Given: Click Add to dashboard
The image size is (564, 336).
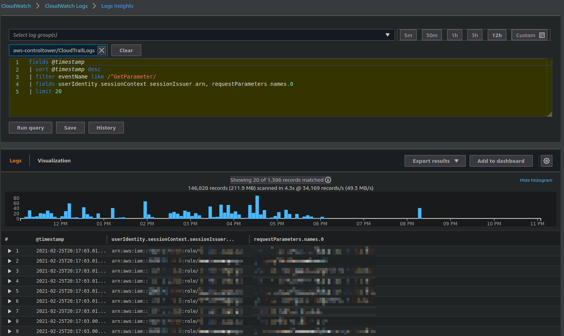Looking at the screenshot, I should (501, 161).
